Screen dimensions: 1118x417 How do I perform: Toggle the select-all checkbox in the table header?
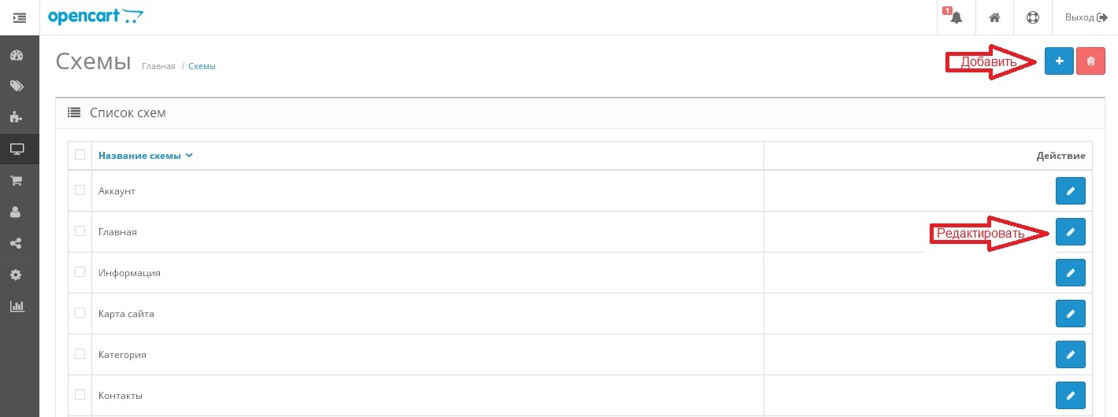[80, 155]
